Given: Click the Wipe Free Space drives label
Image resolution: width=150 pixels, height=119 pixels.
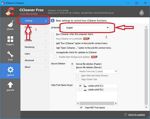Looking at the screenshot, I should tap(62, 85).
